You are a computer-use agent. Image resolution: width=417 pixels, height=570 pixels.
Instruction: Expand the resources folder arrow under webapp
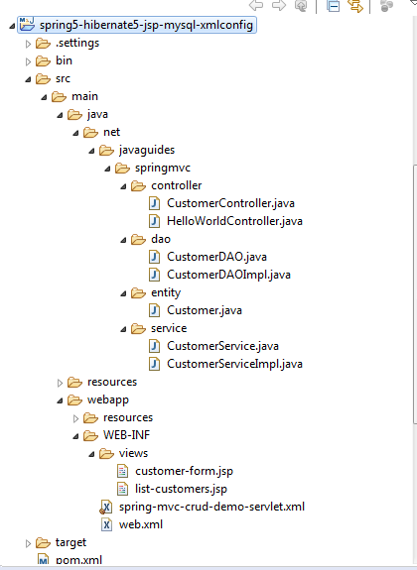point(75,418)
